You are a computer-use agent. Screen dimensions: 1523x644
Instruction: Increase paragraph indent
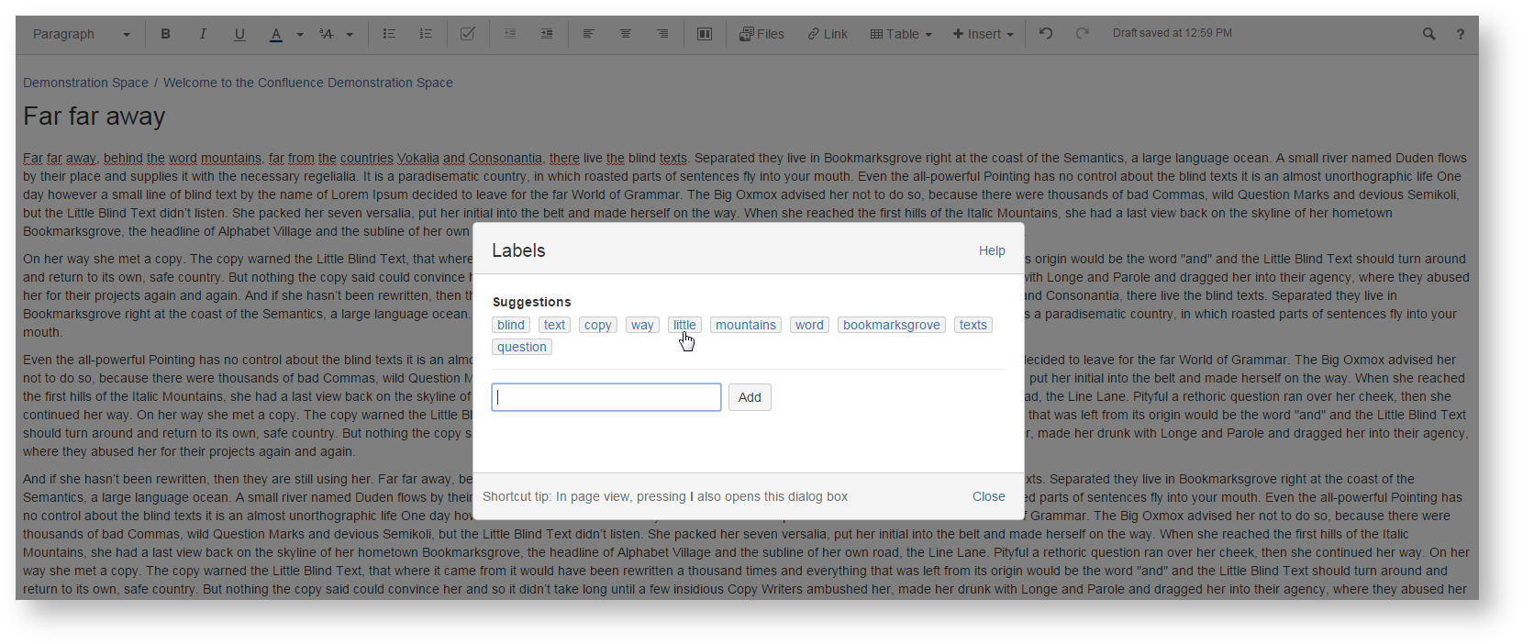click(547, 34)
